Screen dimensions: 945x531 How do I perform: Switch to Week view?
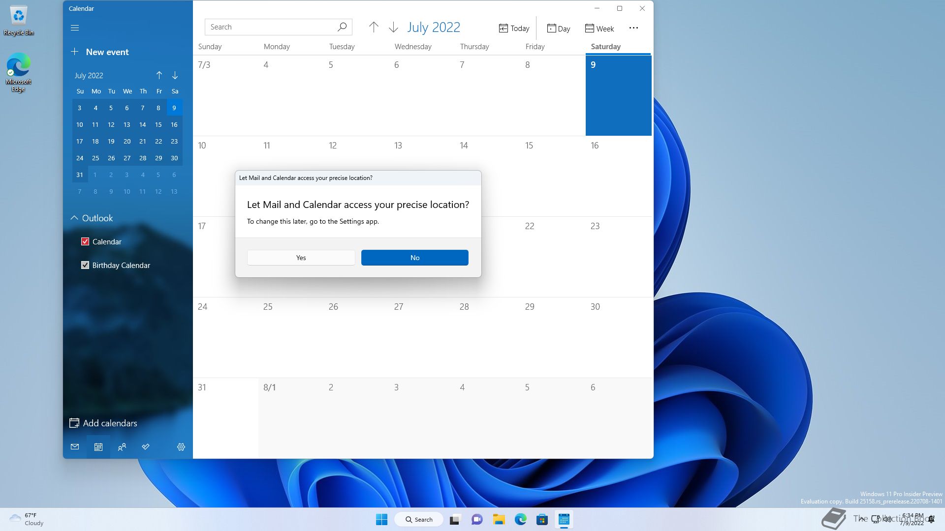click(599, 29)
